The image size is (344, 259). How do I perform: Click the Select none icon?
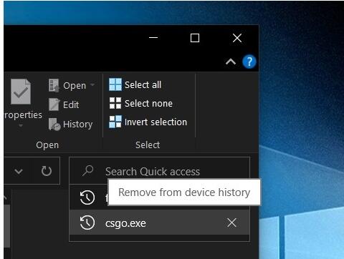pyautogui.click(x=115, y=103)
